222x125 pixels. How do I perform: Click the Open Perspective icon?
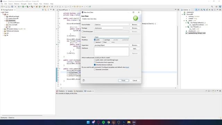[x=216, y=7]
